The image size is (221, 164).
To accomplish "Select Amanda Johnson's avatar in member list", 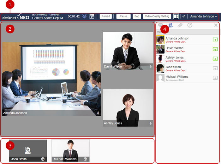I will (x=160, y=39).
